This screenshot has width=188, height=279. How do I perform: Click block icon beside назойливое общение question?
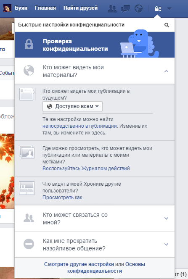[29, 244]
